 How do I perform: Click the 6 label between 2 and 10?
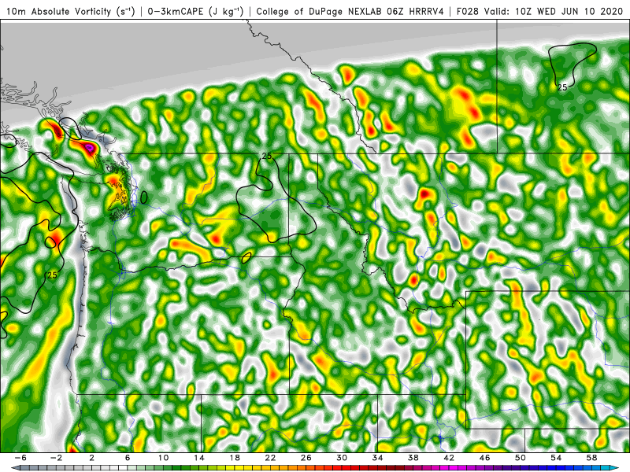pos(128,458)
